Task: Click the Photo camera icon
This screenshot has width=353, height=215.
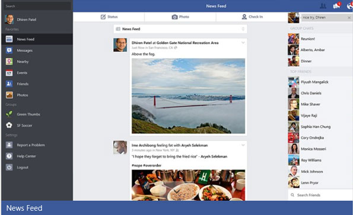Action: click(x=174, y=17)
